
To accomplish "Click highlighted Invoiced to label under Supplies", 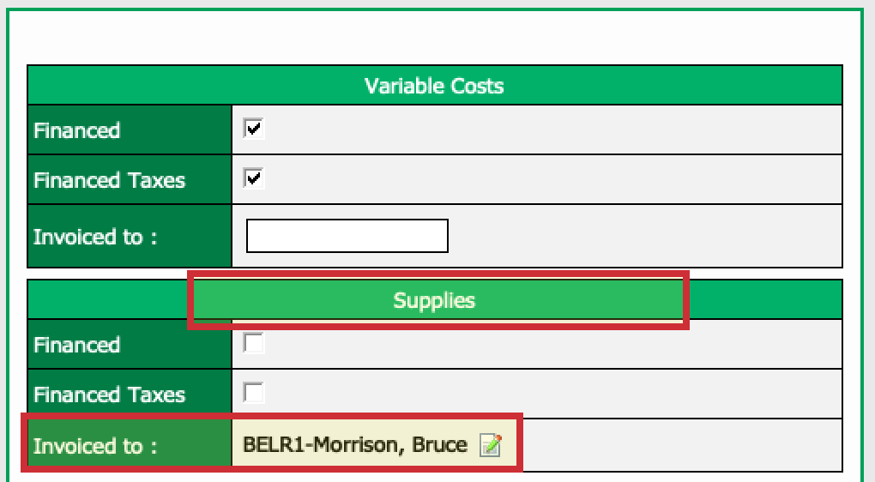I will click(95, 446).
